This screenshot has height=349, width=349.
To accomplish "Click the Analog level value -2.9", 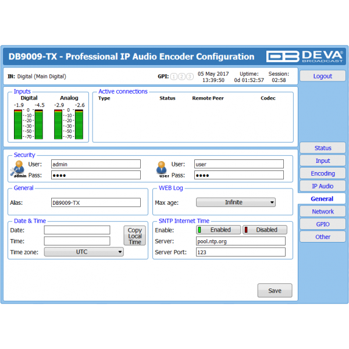I will tap(59, 105).
